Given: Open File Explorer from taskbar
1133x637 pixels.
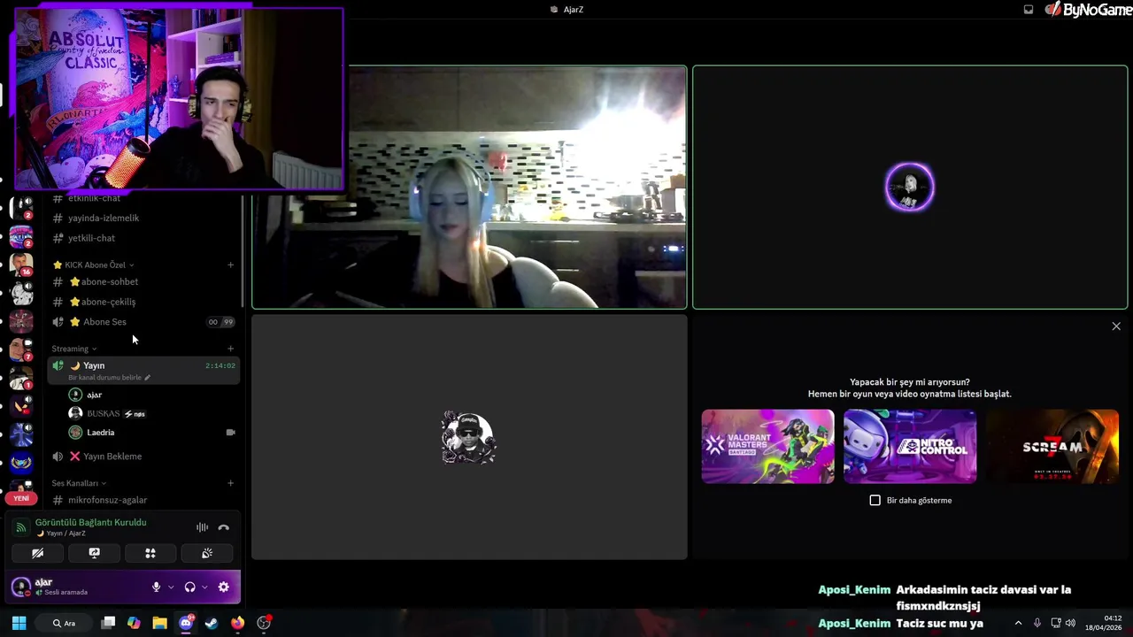Looking at the screenshot, I should click(159, 623).
